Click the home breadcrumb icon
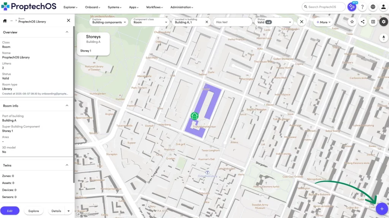The height and width of the screenshot is (218, 389). 5,21
